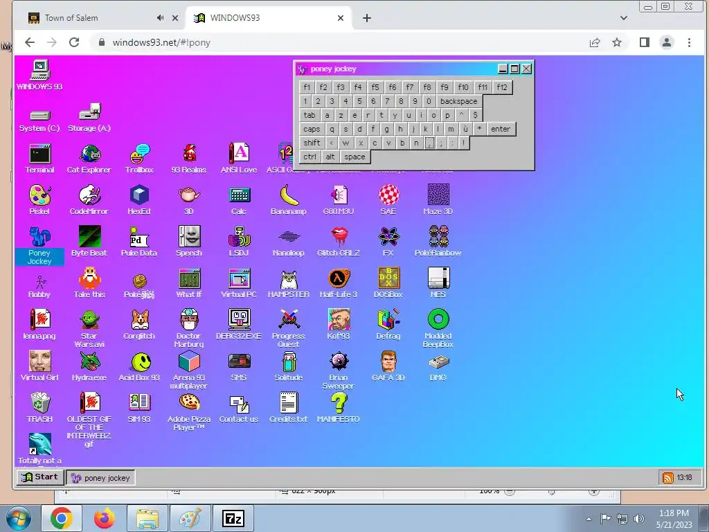Image resolution: width=709 pixels, height=532 pixels.
Task: Mute the Town of Salem tab audio
Action: point(160,18)
